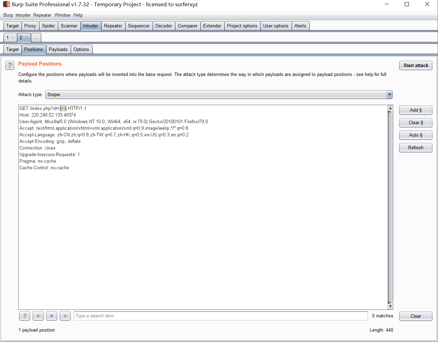This screenshot has height=342, width=438.
Task: Switch to the main Target tab
Action: 12,26
